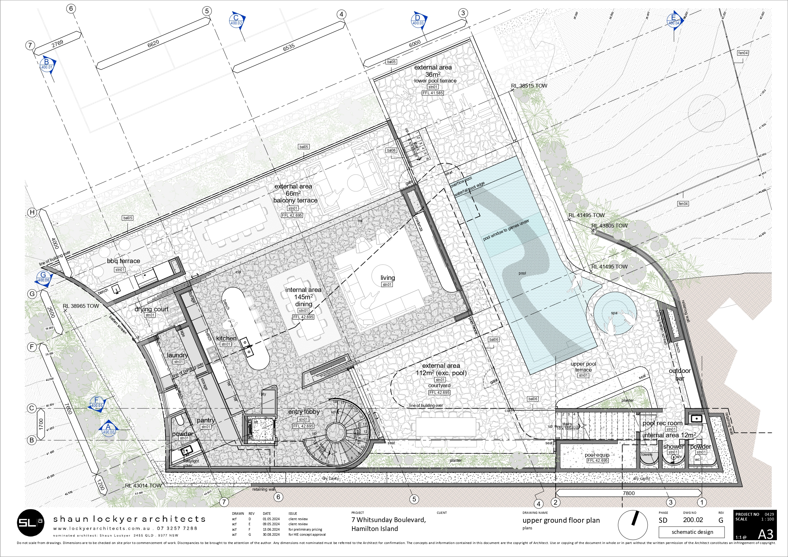This screenshot has height=557, width=788.
Task: Click the living room stn01 tag
Action: pos(387,284)
